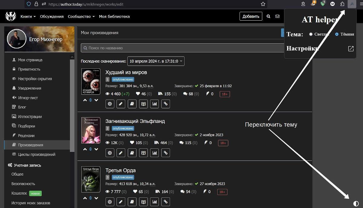Select the Светлая theme radio button
Viewport: 363px width, 208px height.
311,34
